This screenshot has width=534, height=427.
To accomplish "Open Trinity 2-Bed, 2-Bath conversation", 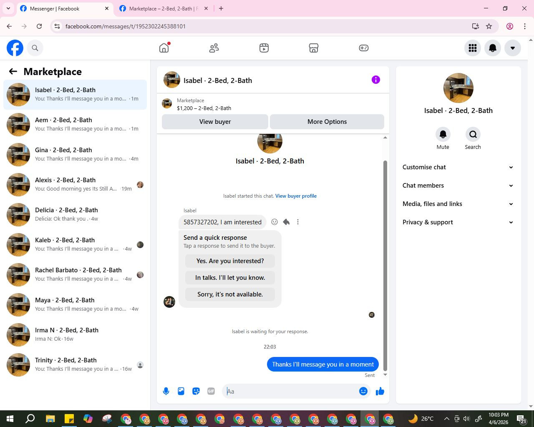I will click(75, 365).
